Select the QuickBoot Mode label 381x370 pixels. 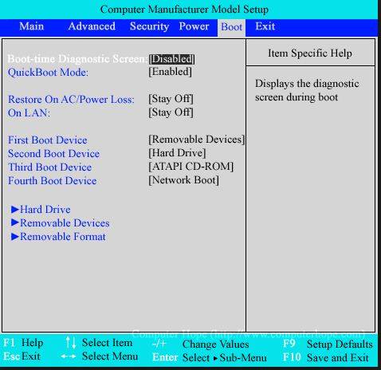(x=48, y=73)
